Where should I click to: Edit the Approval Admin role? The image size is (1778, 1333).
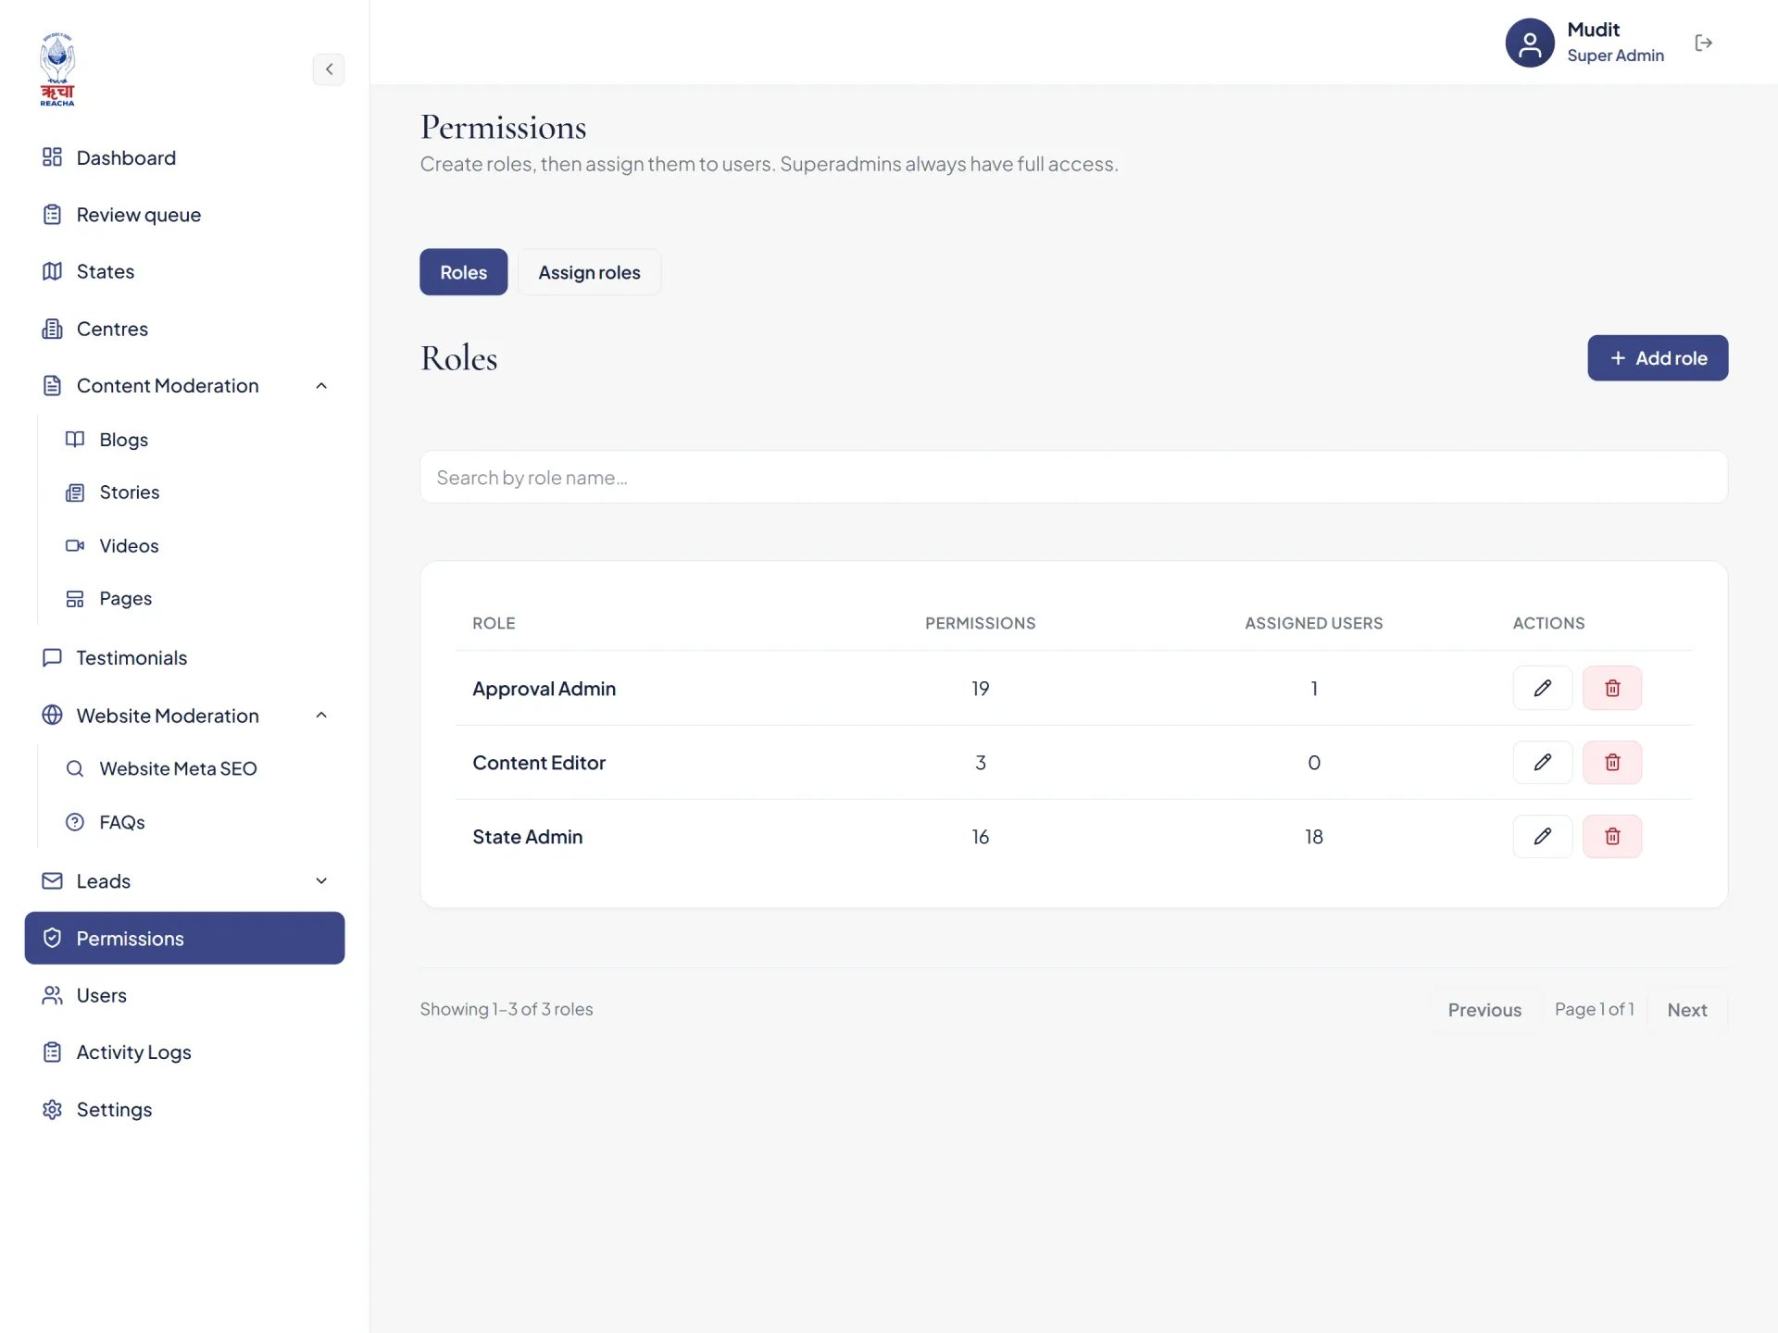coord(1542,688)
